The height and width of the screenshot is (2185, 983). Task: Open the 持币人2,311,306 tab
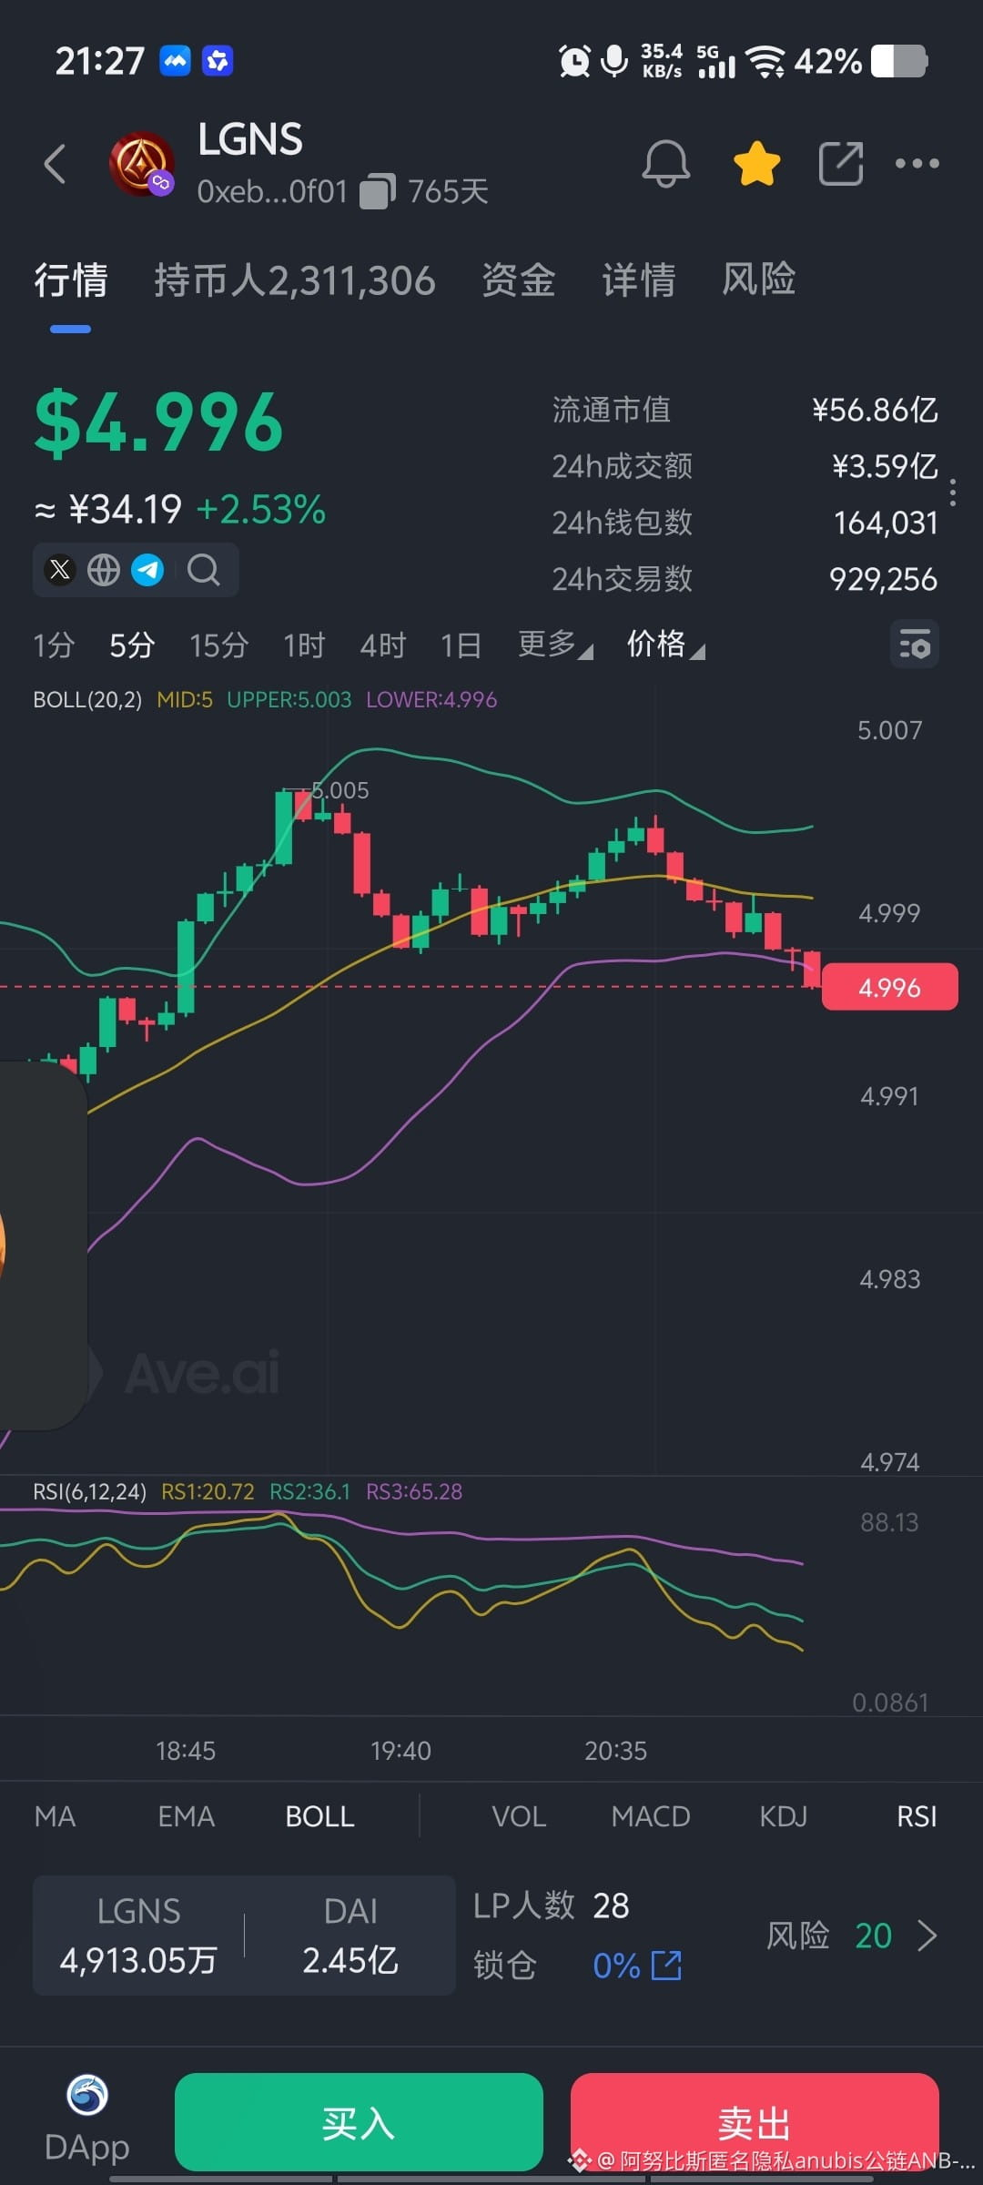tap(295, 280)
